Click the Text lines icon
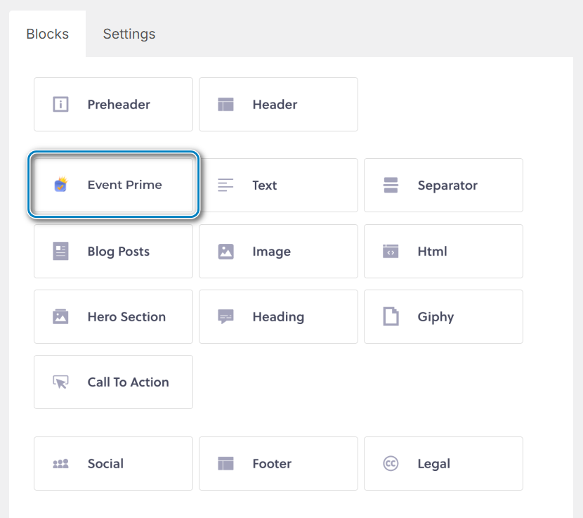Image resolution: width=583 pixels, height=518 pixels. coord(225,185)
